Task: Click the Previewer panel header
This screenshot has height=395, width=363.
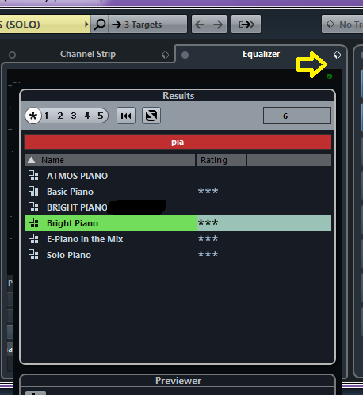Action: click(x=178, y=381)
